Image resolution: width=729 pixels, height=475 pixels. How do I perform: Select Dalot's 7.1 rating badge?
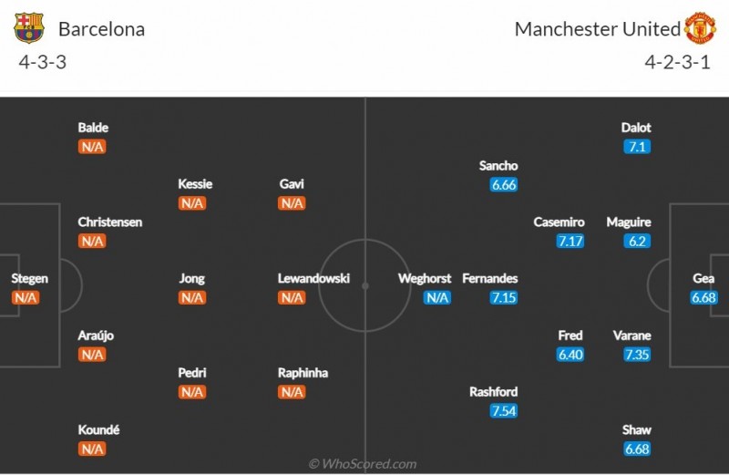637,147
